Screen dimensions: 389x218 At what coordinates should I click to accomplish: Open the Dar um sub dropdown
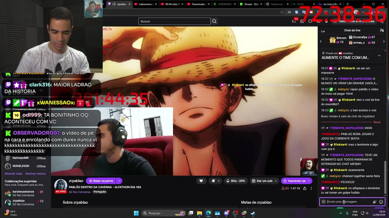(x=264, y=181)
